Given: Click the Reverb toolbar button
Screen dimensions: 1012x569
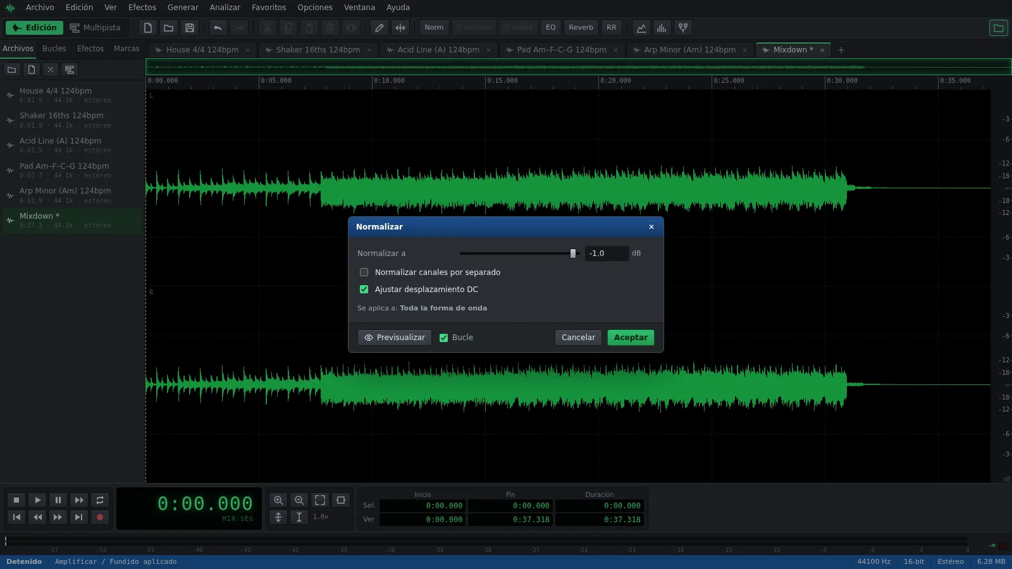Looking at the screenshot, I should [581, 28].
